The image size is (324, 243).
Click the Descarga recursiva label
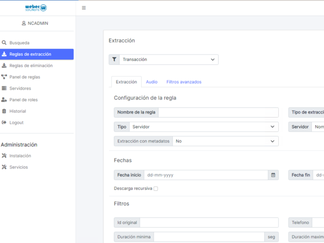pyautogui.click(x=133, y=189)
